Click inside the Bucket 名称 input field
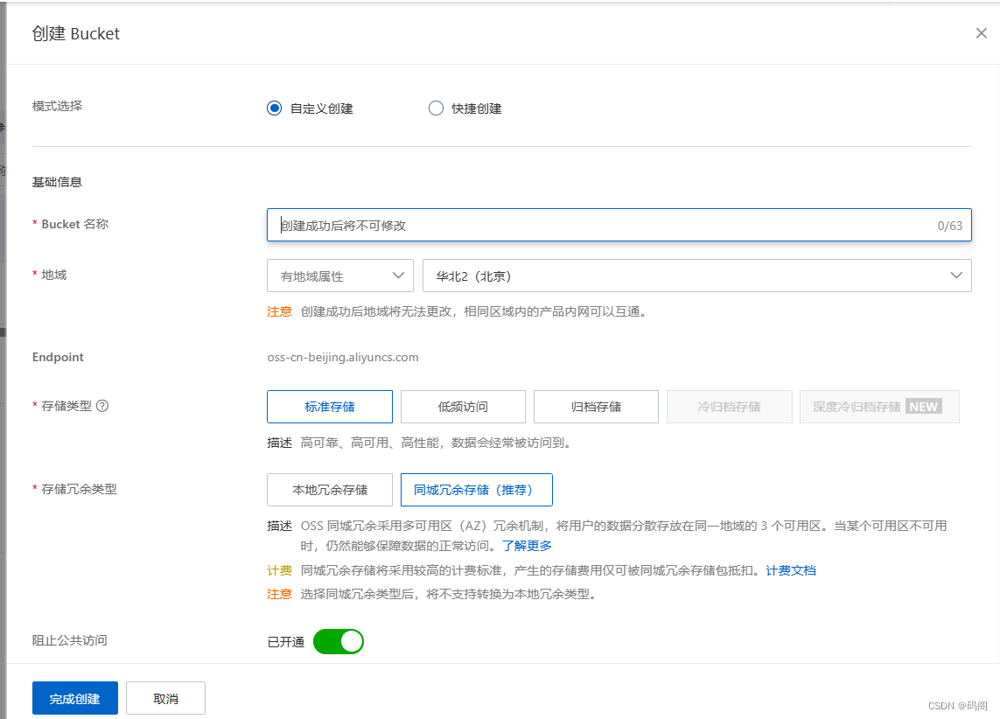The width and height of the screenshot is (1000, 719). (x=612, y=225)
